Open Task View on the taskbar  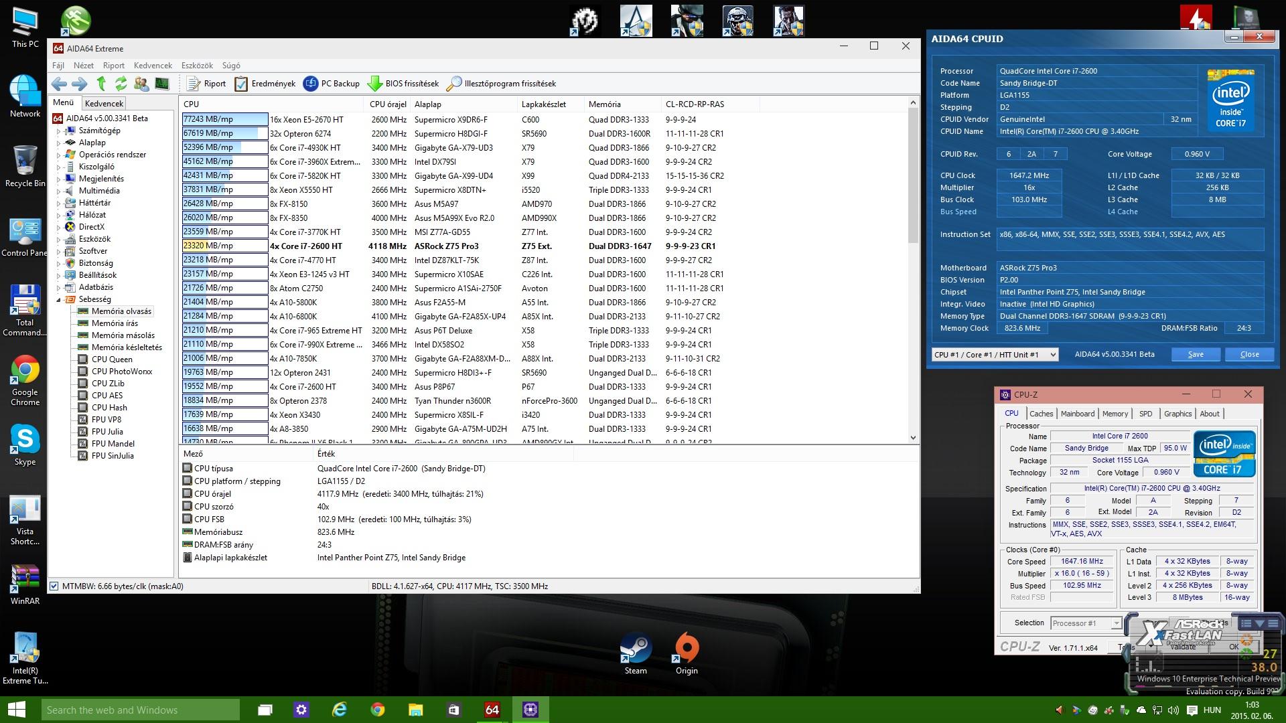[265, 710]
